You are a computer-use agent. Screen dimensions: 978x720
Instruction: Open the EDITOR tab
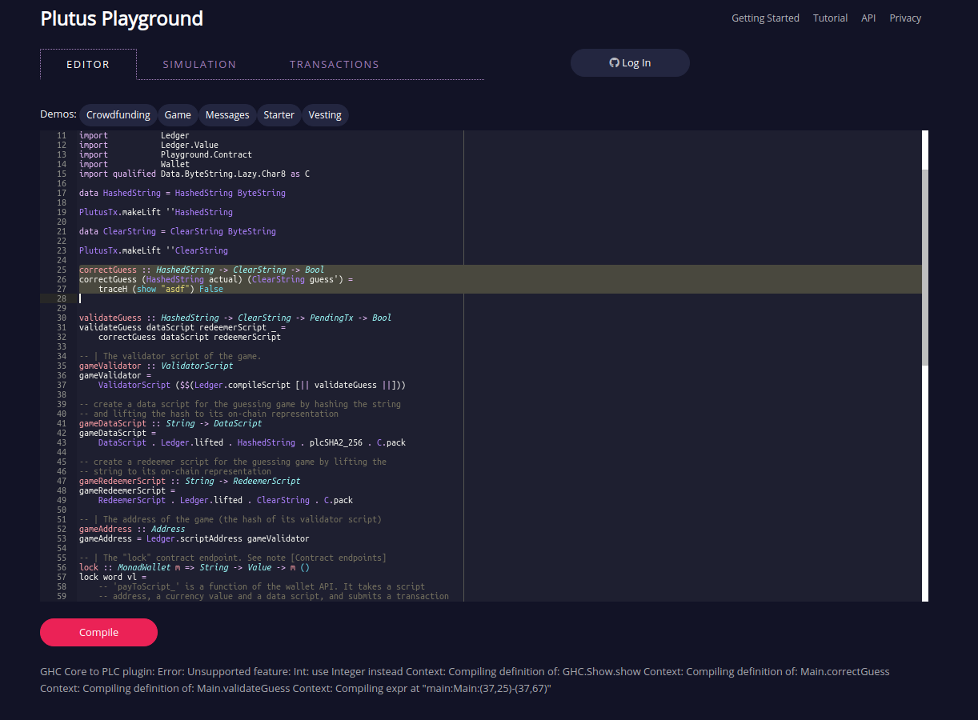[x=88, y=64]
